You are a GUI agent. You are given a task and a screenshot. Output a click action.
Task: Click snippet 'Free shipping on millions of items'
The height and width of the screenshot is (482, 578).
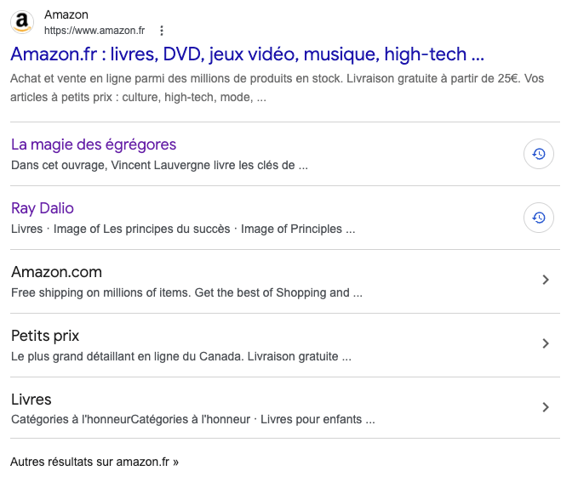click(186, 292)
